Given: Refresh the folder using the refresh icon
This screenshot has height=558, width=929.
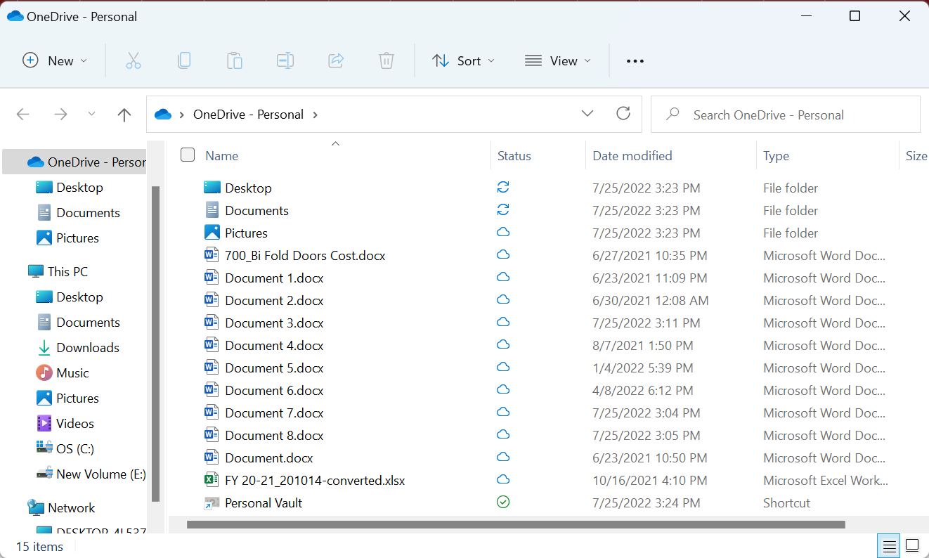Looking at the screenshot, I should (623, 114).
